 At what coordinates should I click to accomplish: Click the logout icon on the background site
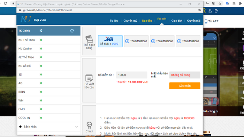point(216,11)
